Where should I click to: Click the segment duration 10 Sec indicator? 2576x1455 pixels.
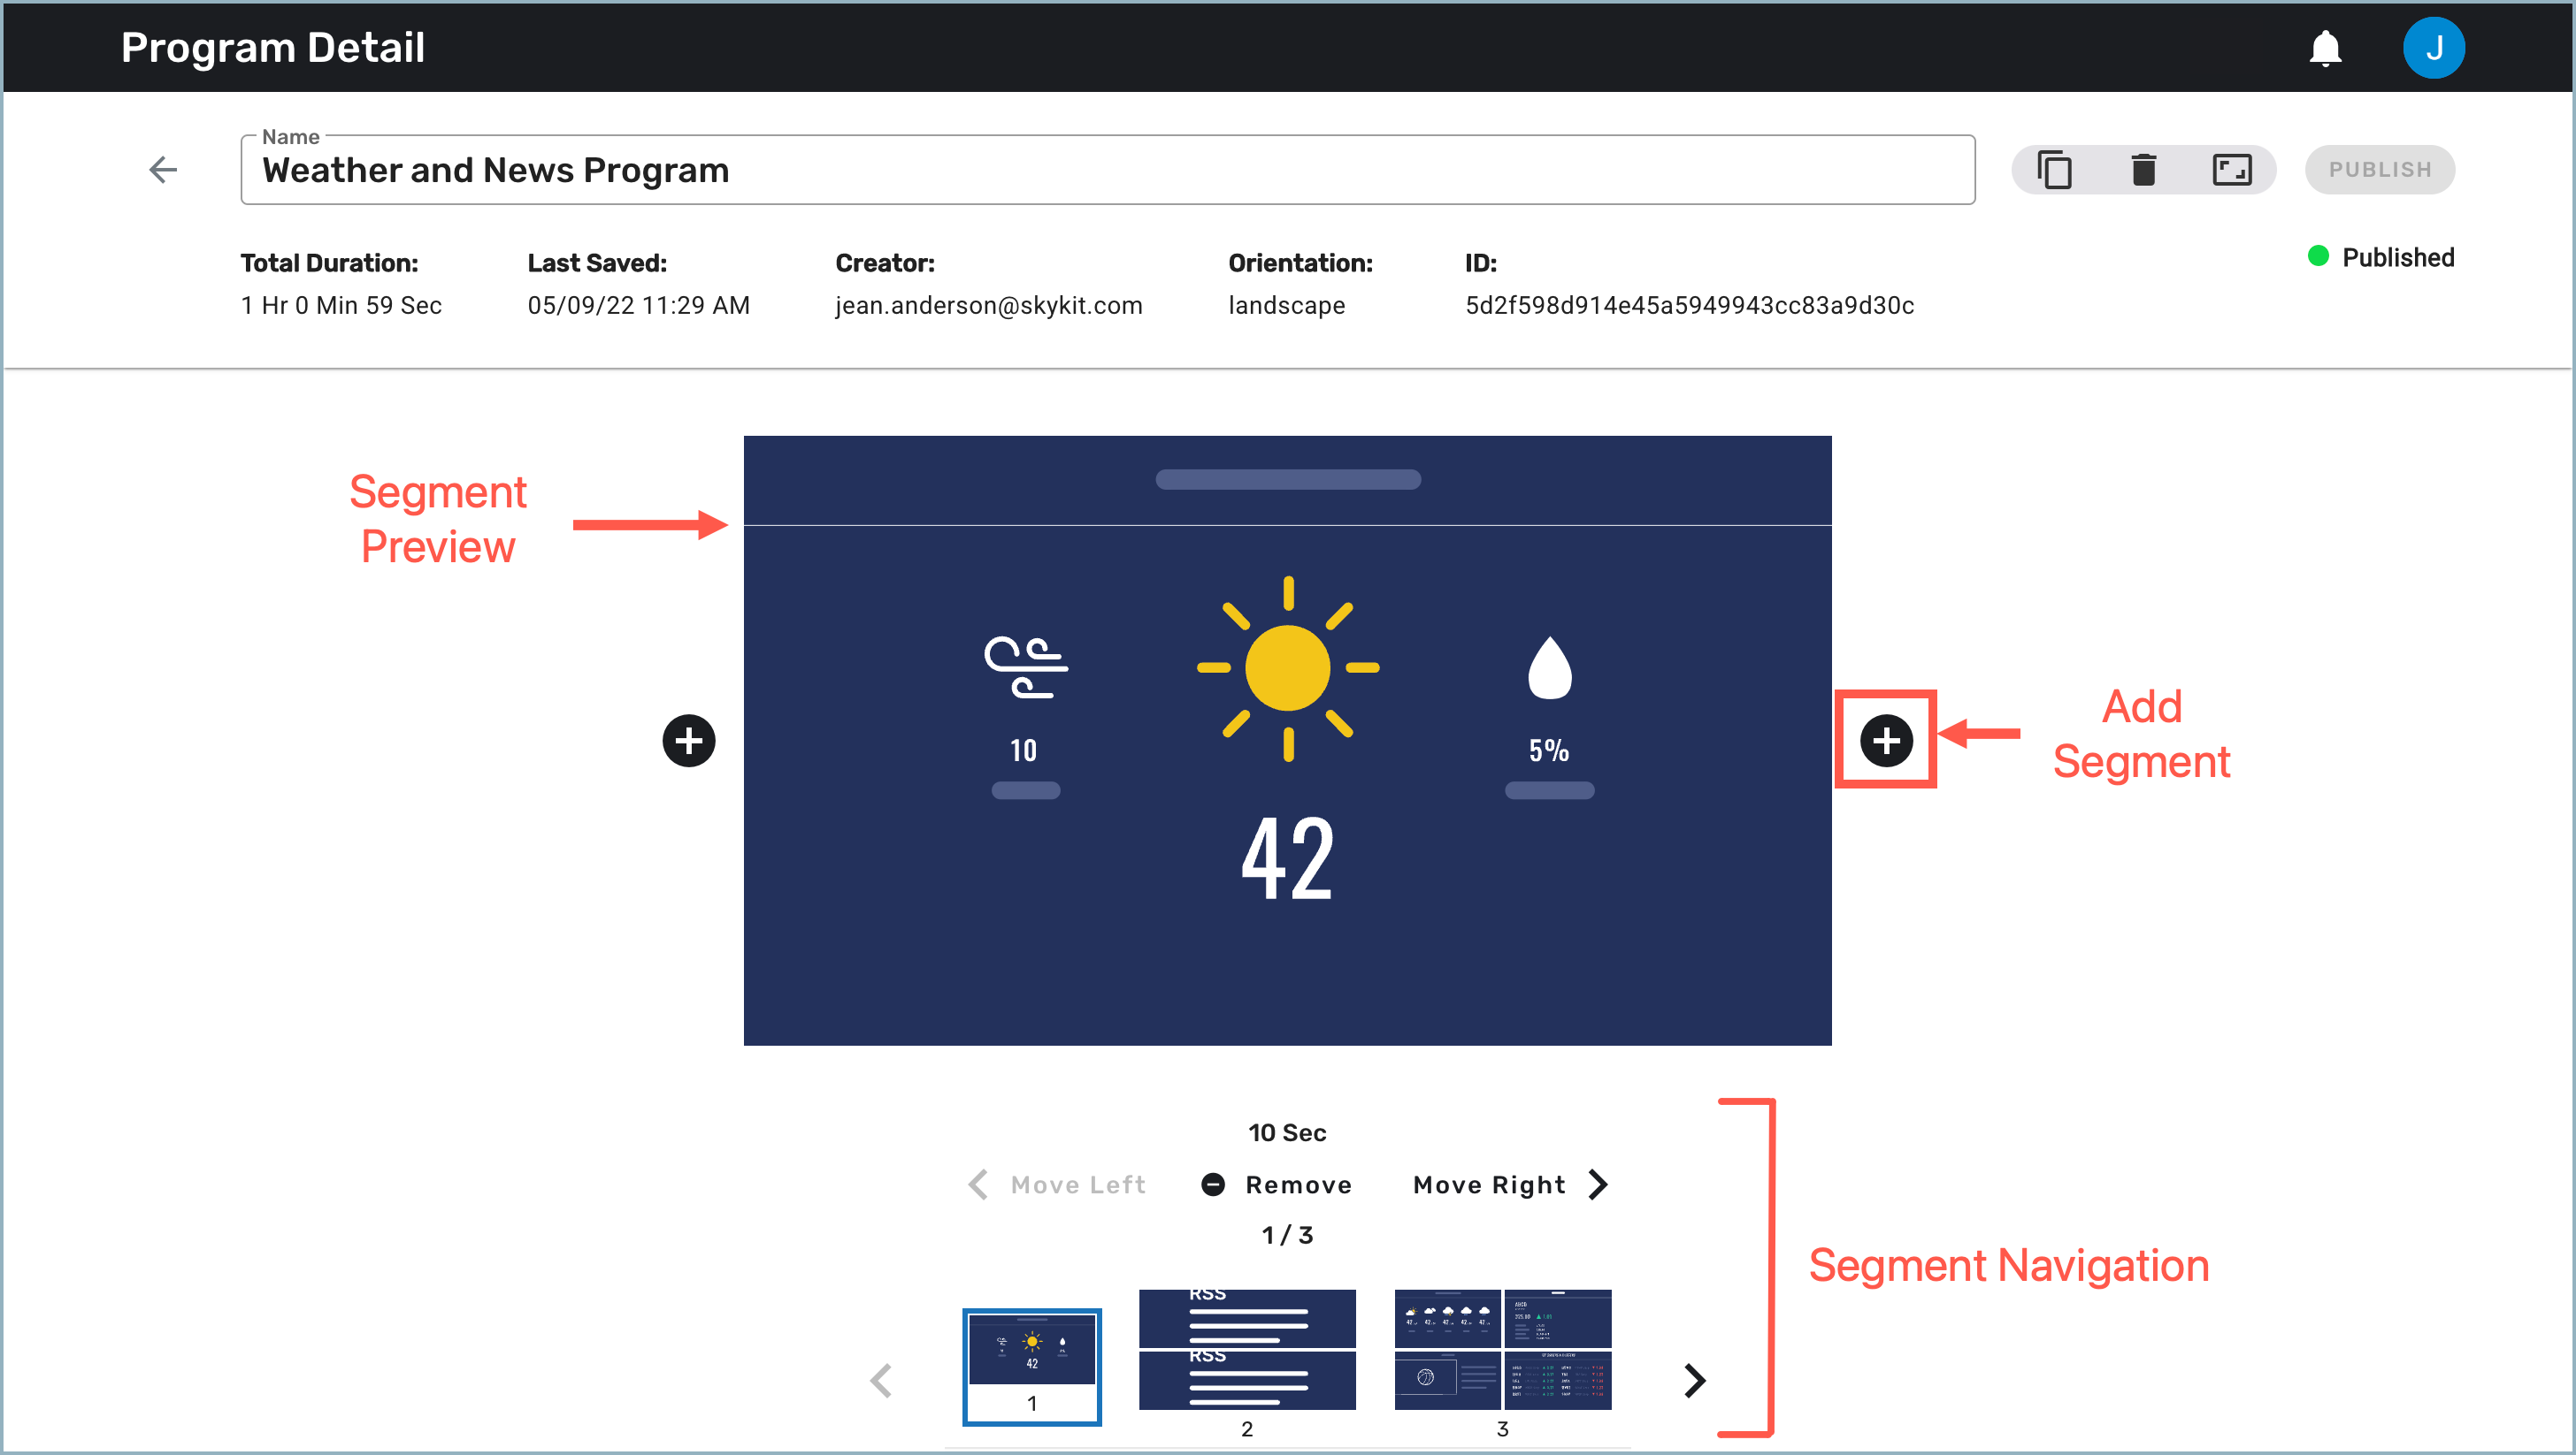click(1286, 1133)
